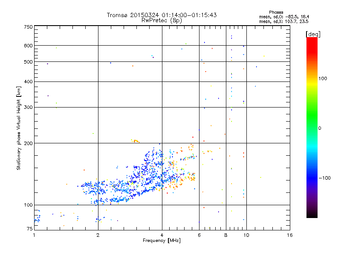Click the colorbar '-100' tick label

coord(325,178)
